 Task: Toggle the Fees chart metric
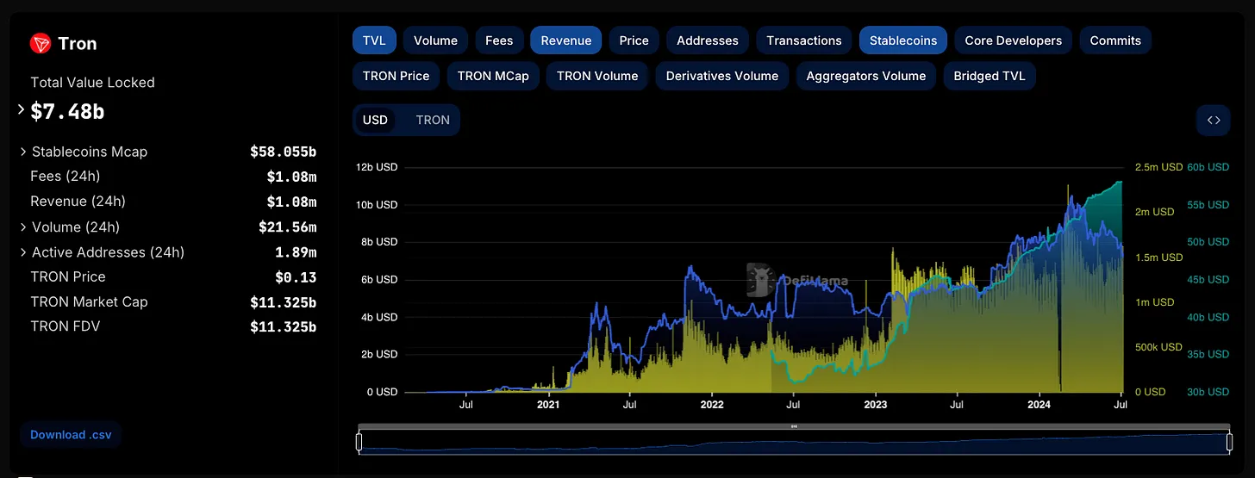tap(499, 40)
